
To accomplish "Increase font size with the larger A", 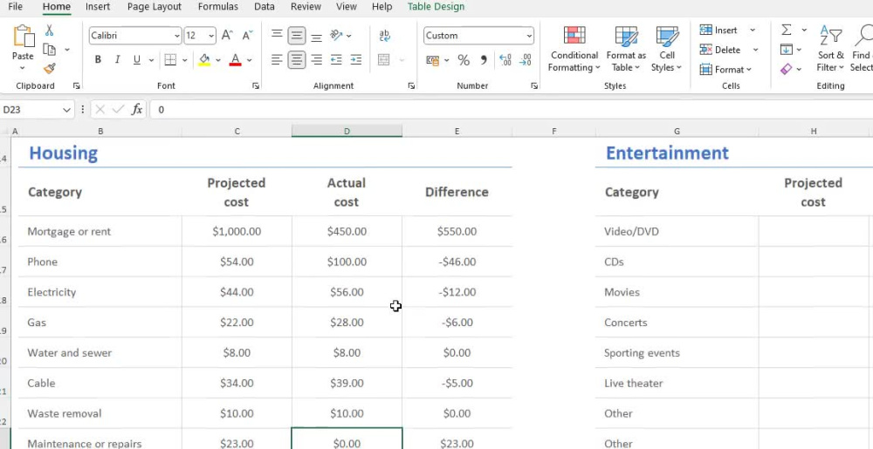I will (227, 36).
